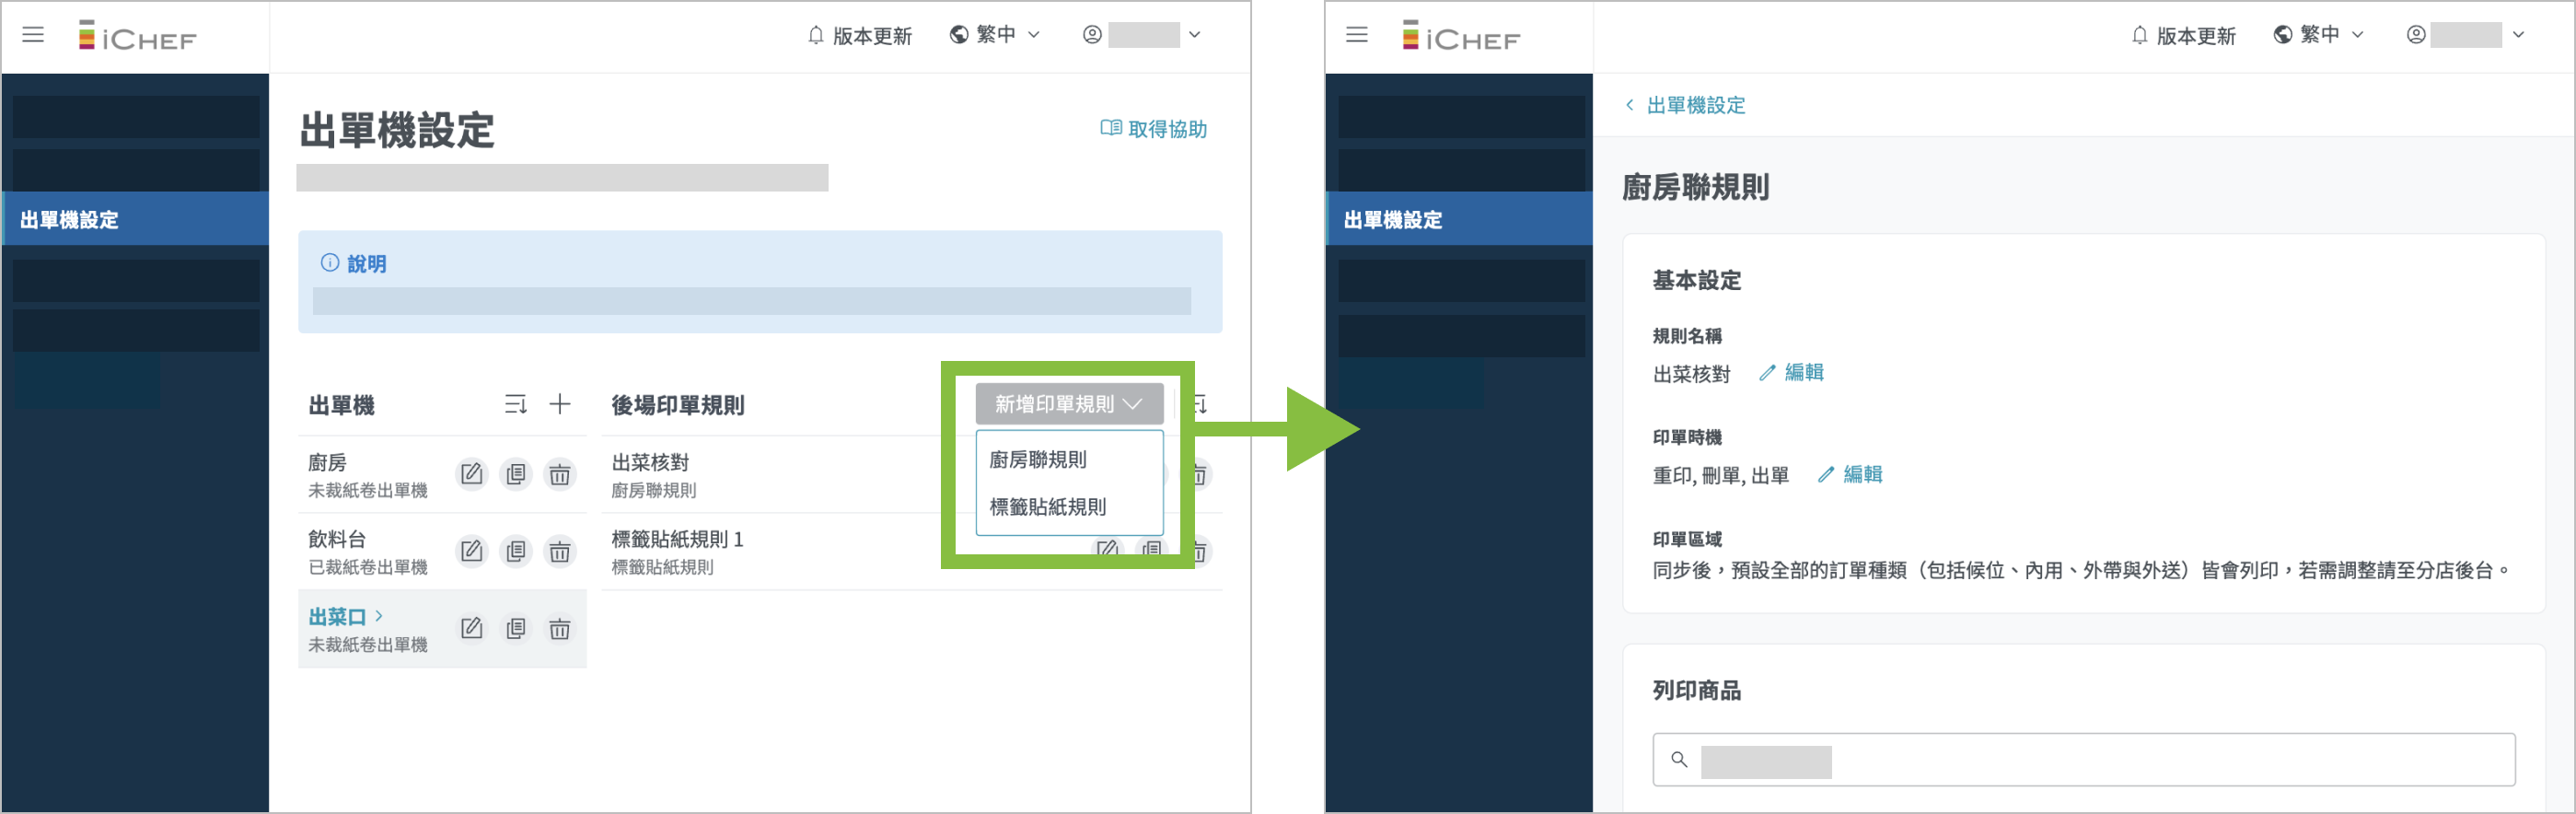Choose 廚房聯規則 from the dropdown menu
The height and width of the screenshot is (814, 2576).
(x=1038, y=460)
